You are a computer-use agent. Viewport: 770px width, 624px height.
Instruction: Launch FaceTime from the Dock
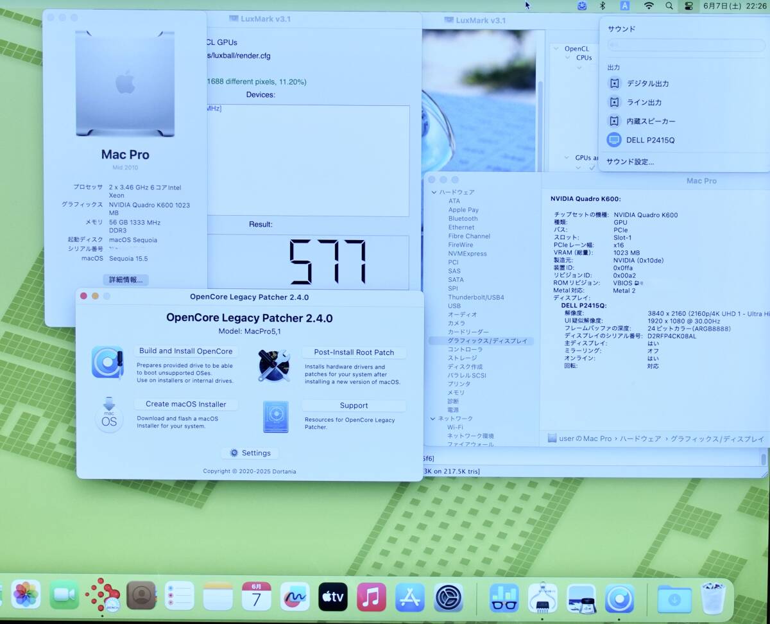tap(64, 596)
